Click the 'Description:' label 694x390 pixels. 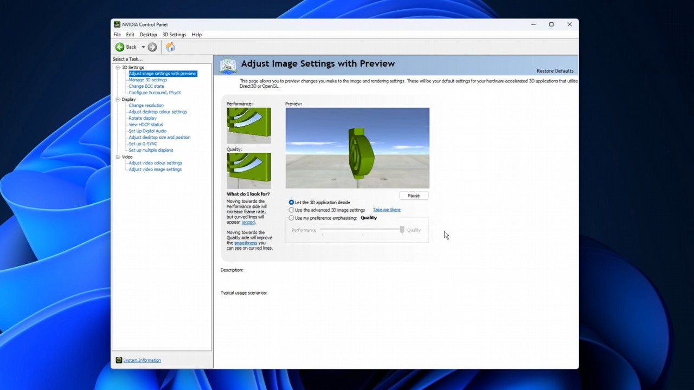[x=232, y=270]
